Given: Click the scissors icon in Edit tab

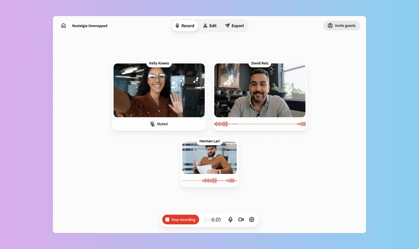Looking at the screenshot, I should click(205, 26).
